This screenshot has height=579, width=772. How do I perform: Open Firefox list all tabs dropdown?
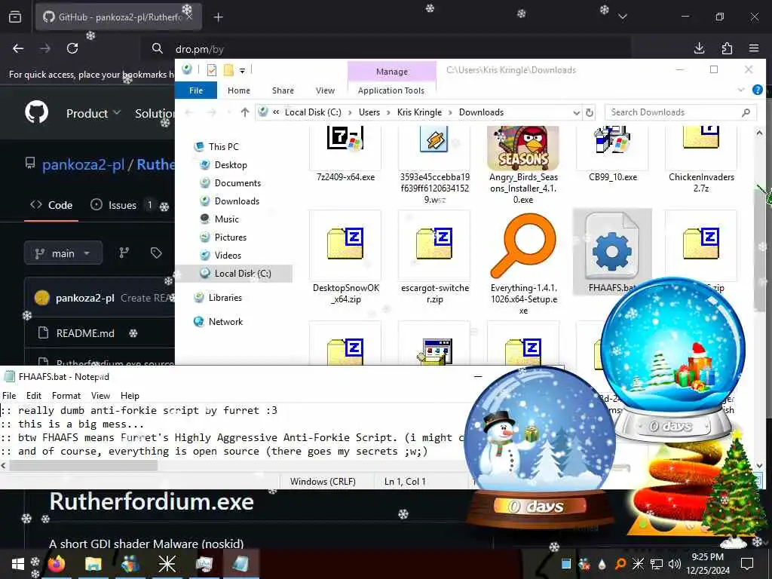(622, 17)
